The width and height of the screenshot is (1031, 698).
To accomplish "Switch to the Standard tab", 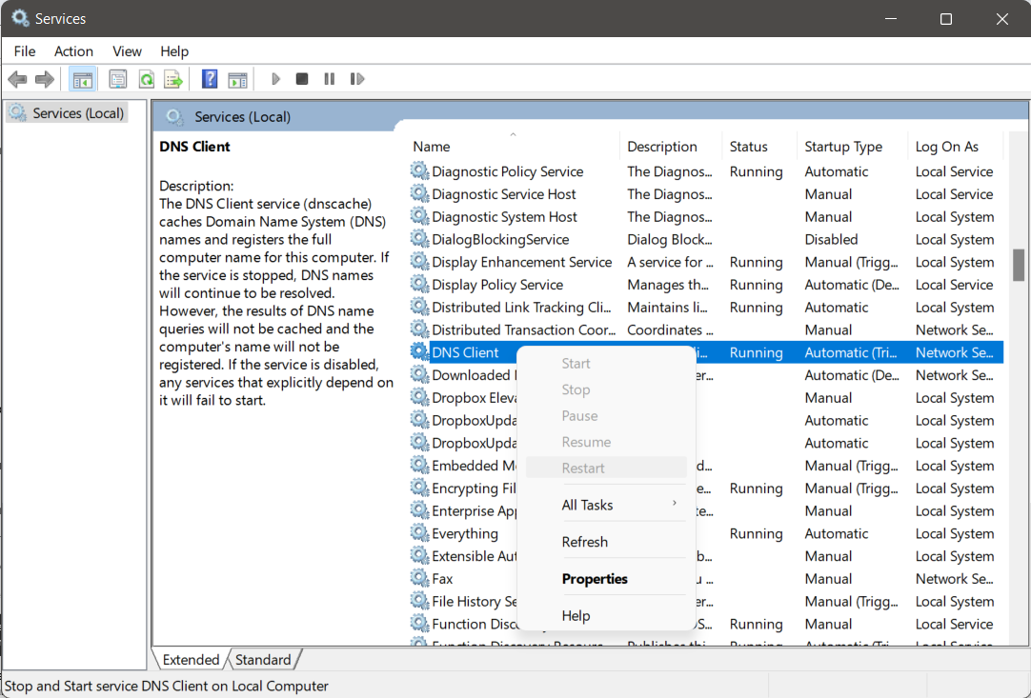I will pos(263,659).
